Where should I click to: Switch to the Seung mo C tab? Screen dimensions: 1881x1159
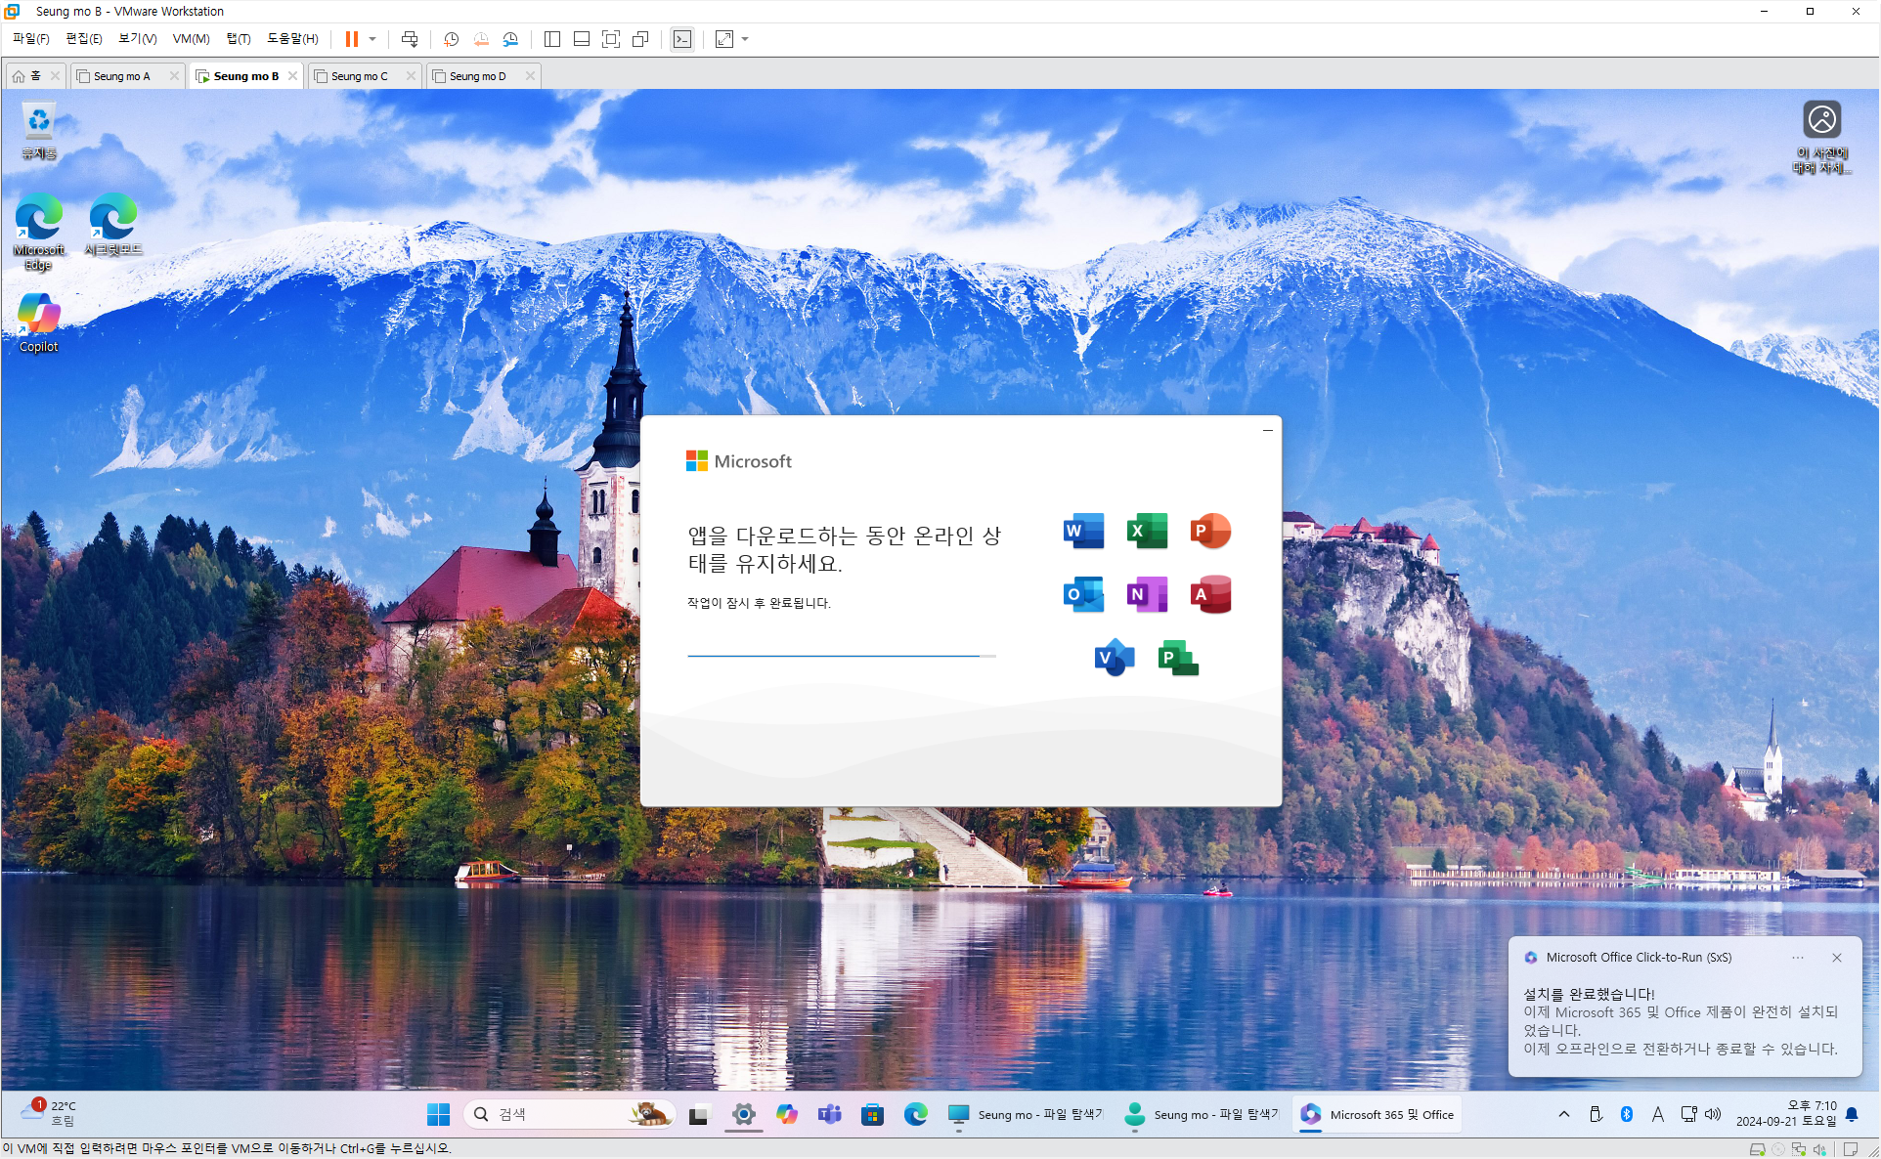(359, 76)
